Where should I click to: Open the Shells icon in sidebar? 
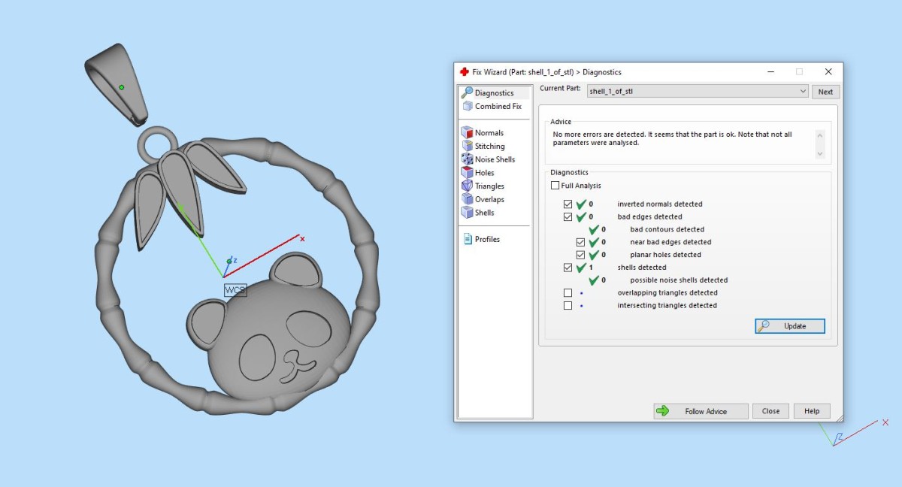pyautogui.click(x=467, y=213)
